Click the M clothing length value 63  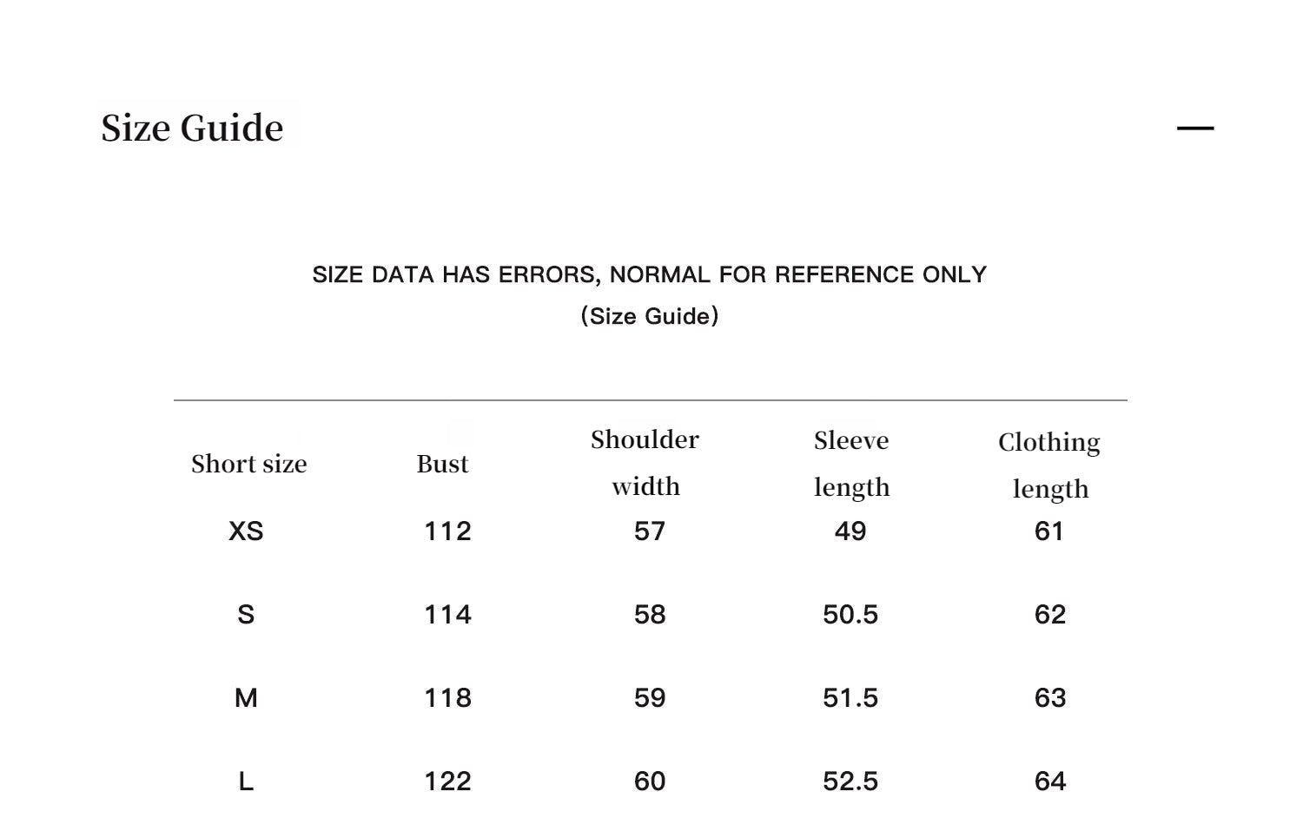tap(1050, 698)
